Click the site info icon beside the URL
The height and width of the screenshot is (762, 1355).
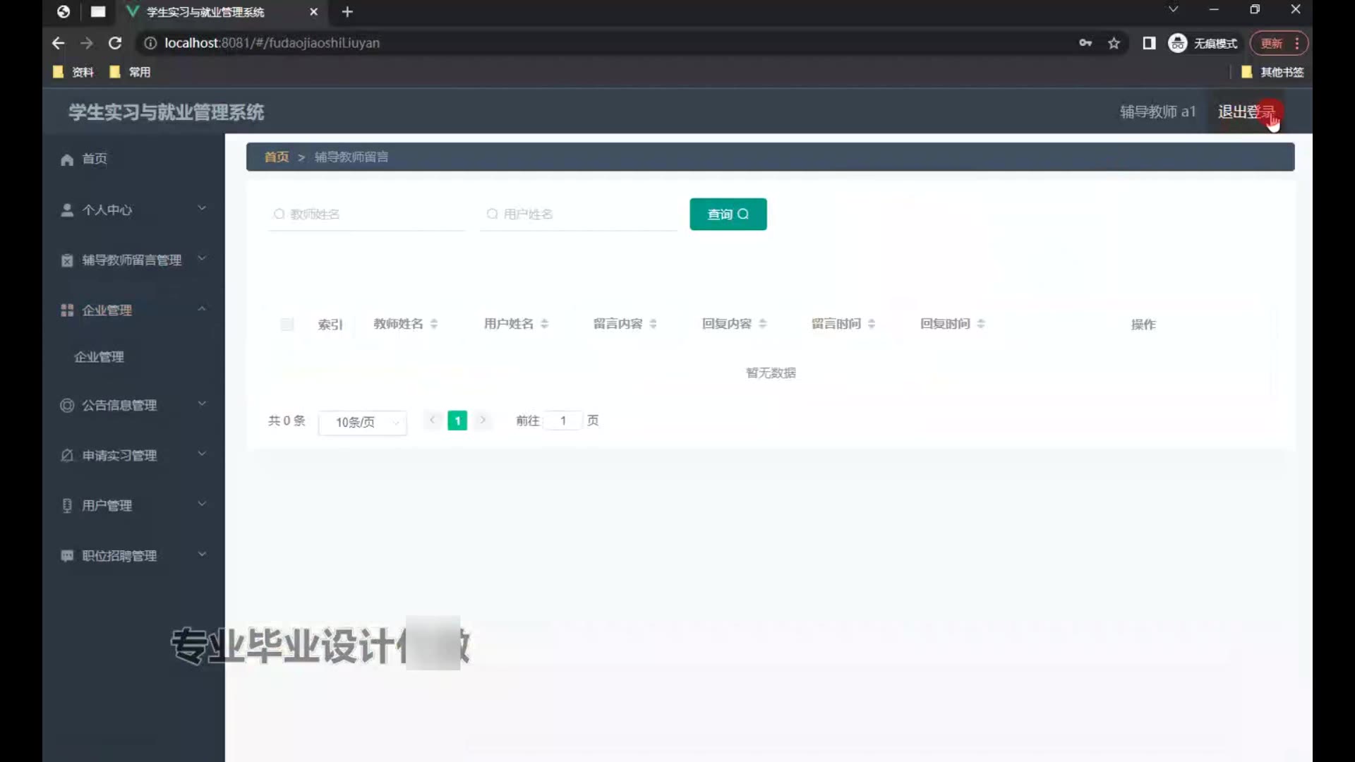tap(150, 43)
